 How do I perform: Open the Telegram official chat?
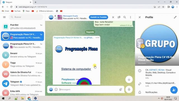click(x=22, y=84)
